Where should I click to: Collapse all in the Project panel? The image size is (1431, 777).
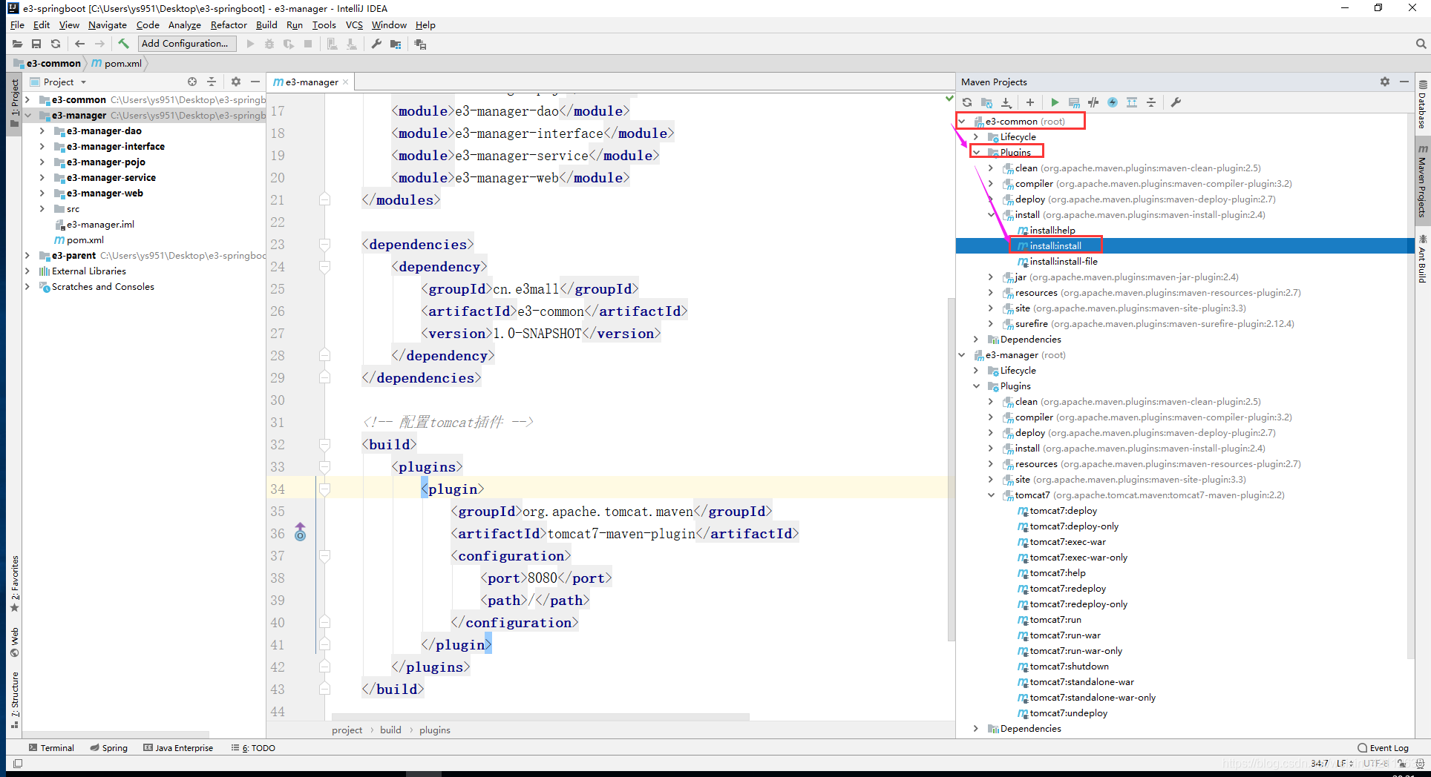212,82
